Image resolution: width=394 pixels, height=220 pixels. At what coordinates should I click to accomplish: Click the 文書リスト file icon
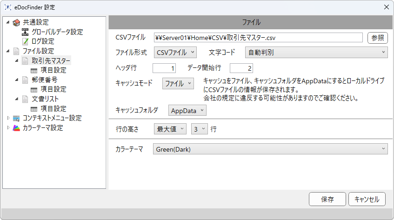25,99
